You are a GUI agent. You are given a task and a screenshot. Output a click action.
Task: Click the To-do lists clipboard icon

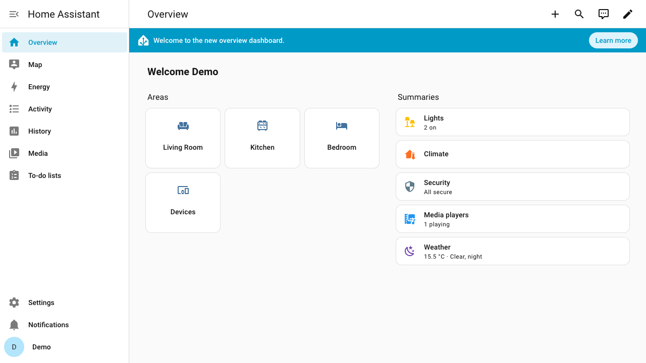click(14, 175)
